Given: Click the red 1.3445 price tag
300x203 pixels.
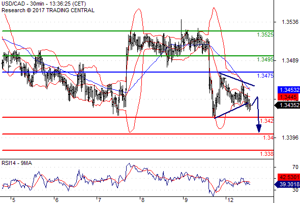Looking at the screenshot, I should [288, 97].
